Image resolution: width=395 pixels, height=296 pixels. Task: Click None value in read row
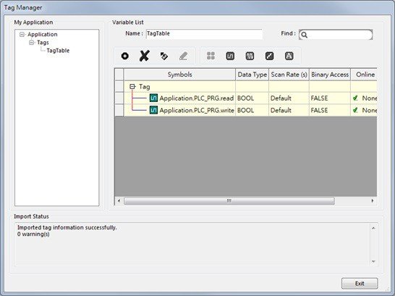[369, 98]
